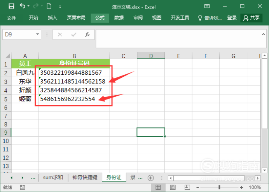269x192 pixels.
Task: Switch to the 插入 ribbon tab
Action: [x=52, y=17]
